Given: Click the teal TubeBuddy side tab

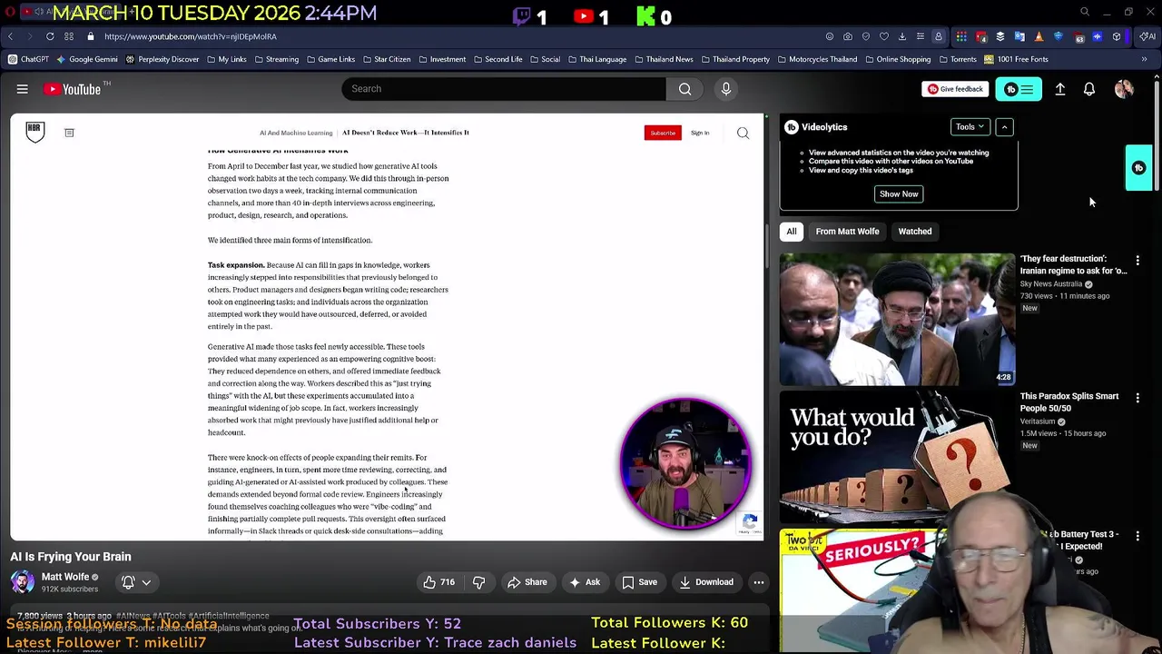Looking at the screenshot, I should 1138,167.
